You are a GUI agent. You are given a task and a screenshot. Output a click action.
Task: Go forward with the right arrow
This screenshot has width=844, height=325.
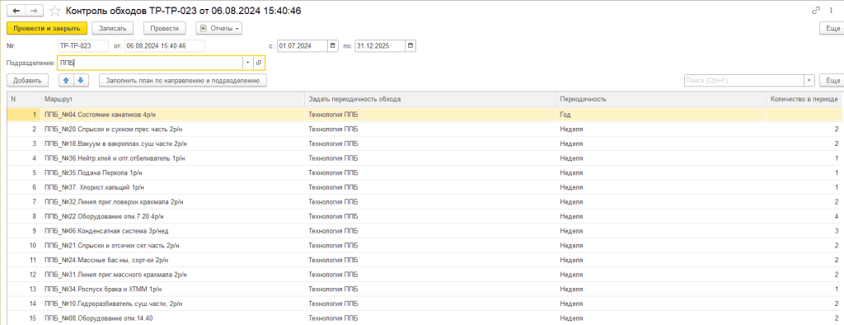pos(33,10)
